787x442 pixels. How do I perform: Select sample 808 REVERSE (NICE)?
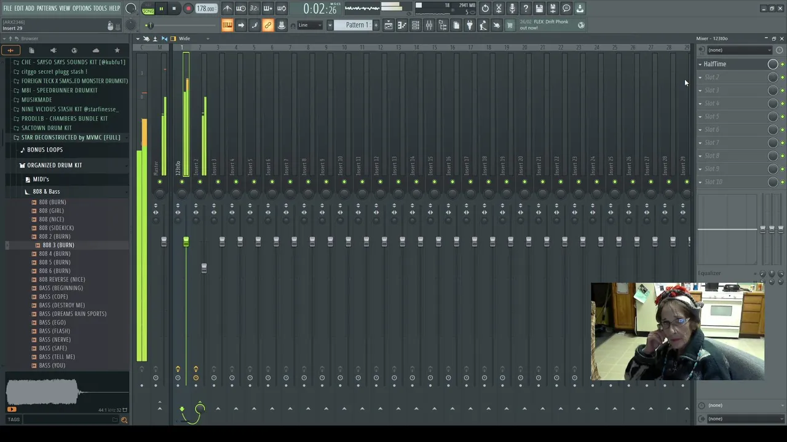62,279
